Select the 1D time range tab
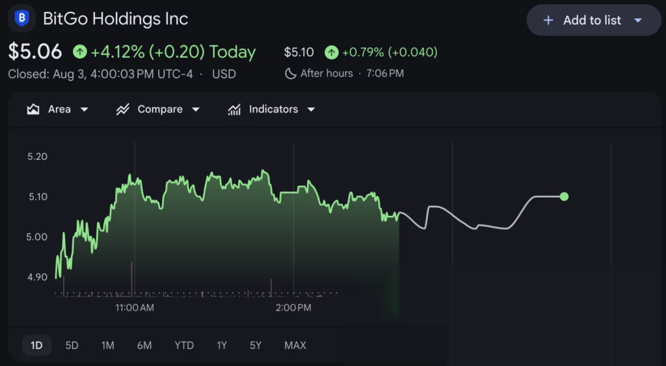The image size is (666, 366). [x=36, y=345]
